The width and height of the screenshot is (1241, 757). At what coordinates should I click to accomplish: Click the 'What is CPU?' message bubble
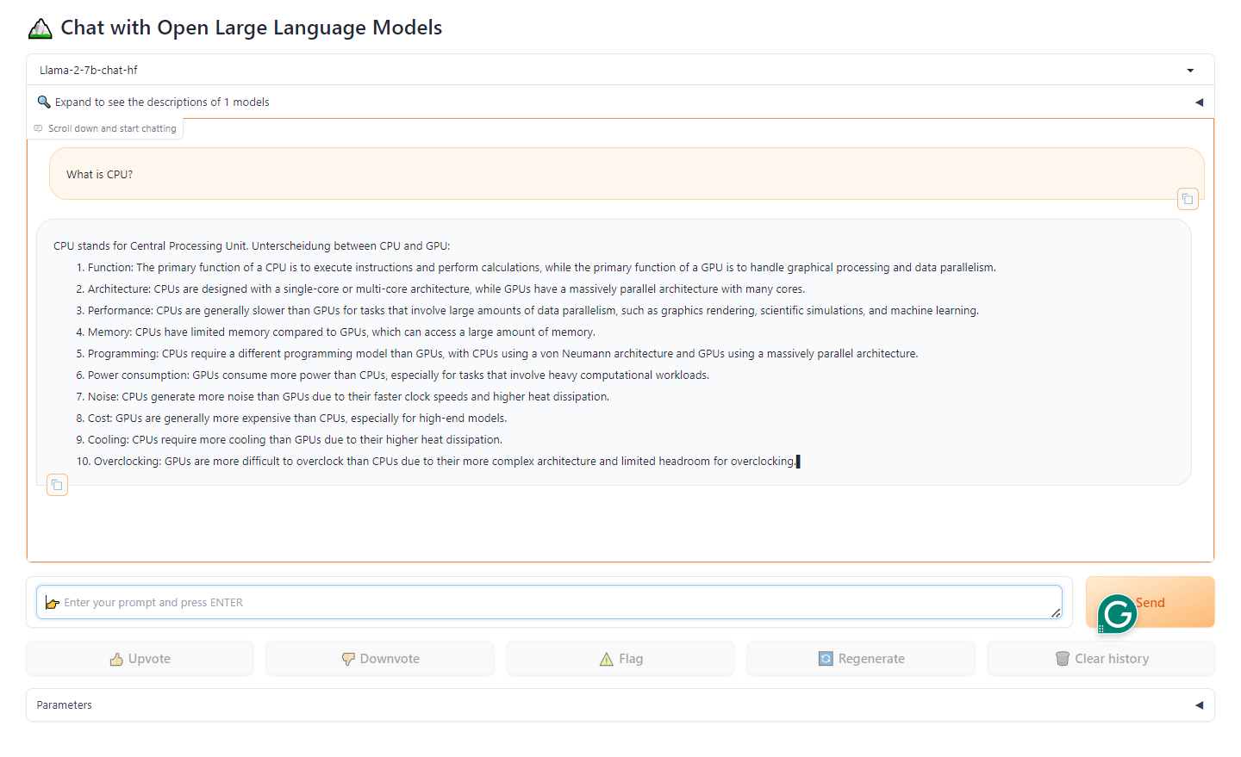click(627, 174)
